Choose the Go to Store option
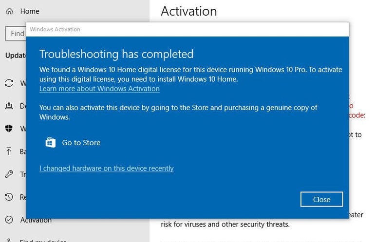375x242 pixels. (81, 143)
